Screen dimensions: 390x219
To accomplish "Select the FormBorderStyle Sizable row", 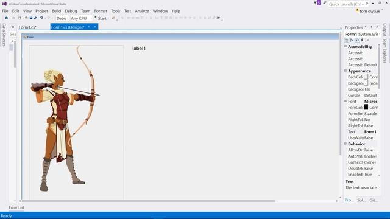I will (363, 114).
